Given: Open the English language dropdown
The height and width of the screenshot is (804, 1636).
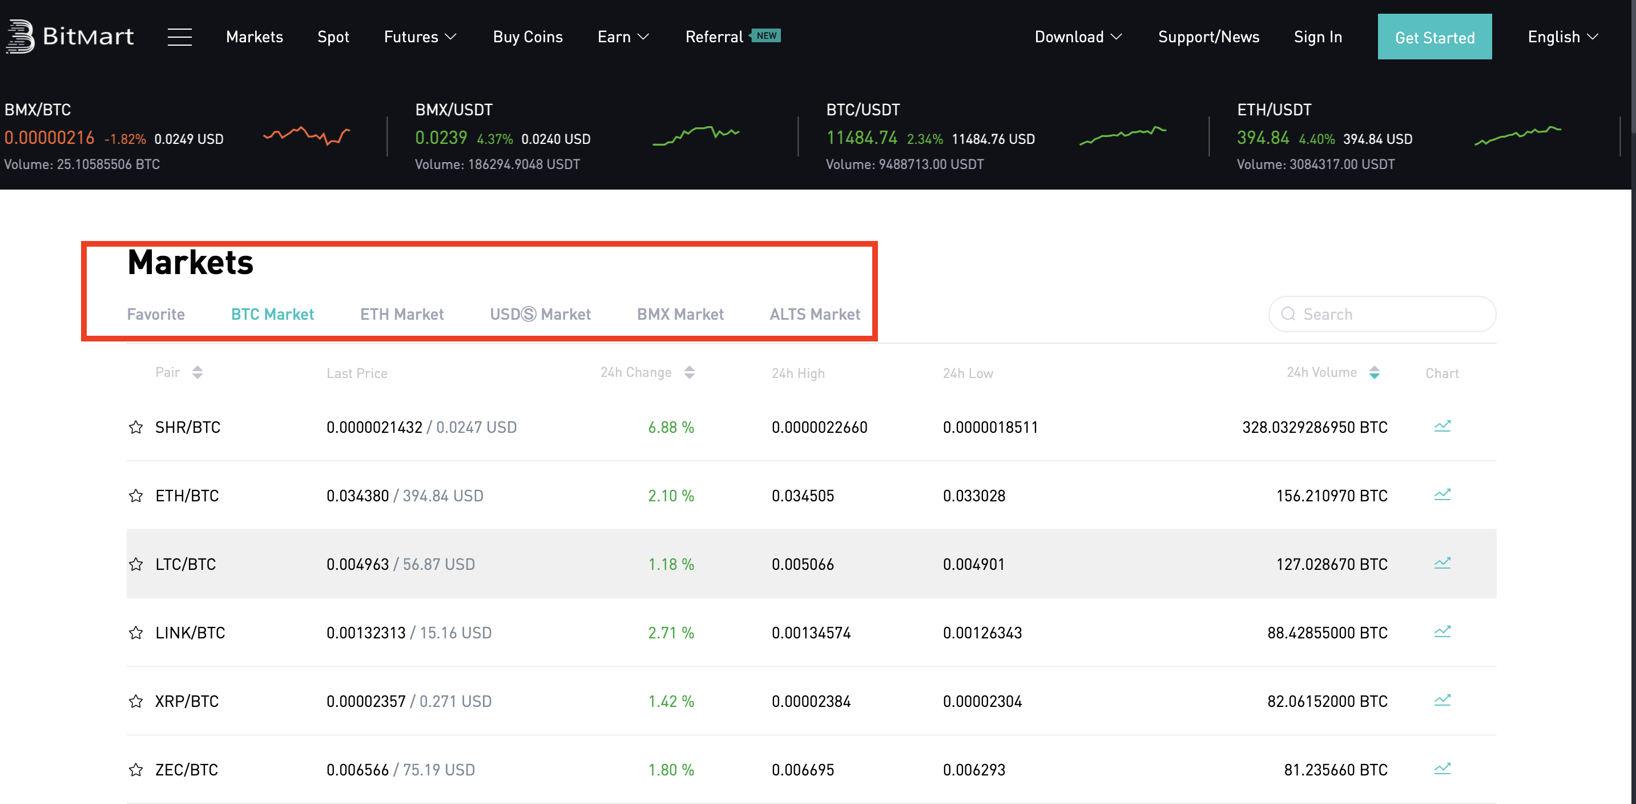Looking at the screenshot, I should point(1562,37).
